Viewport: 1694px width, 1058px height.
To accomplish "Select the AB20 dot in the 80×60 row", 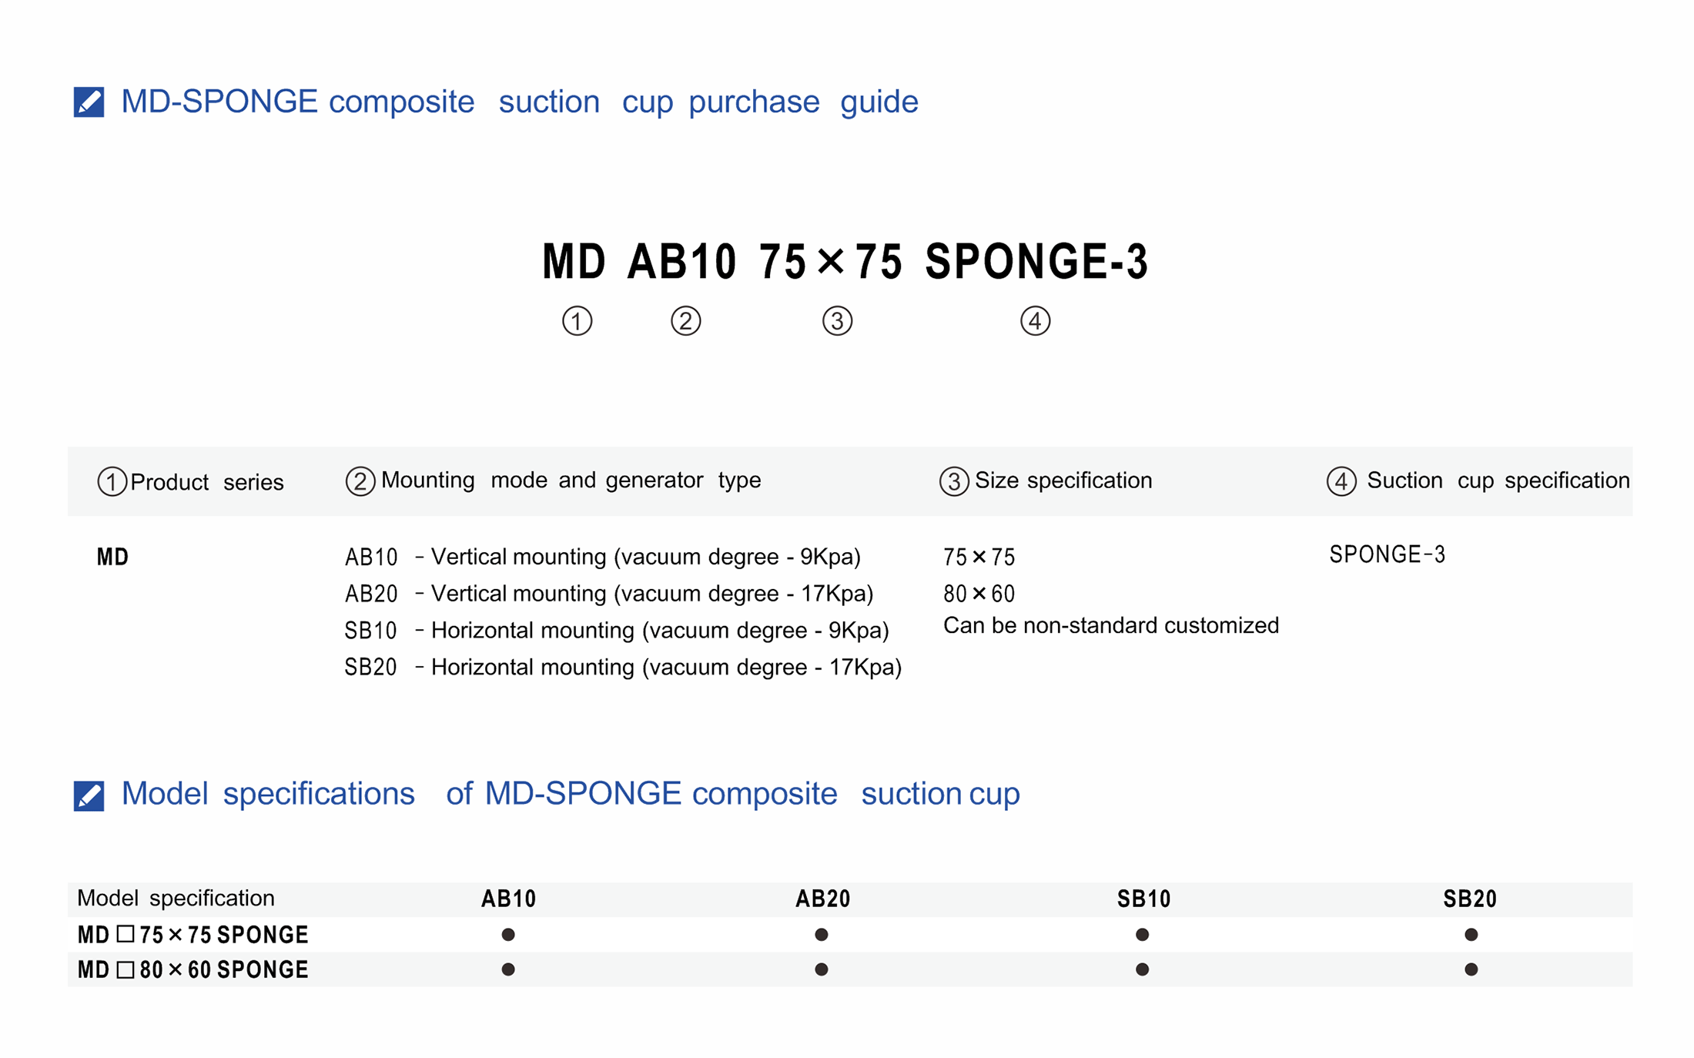I will pyautogui.click(x=822, y=969).
